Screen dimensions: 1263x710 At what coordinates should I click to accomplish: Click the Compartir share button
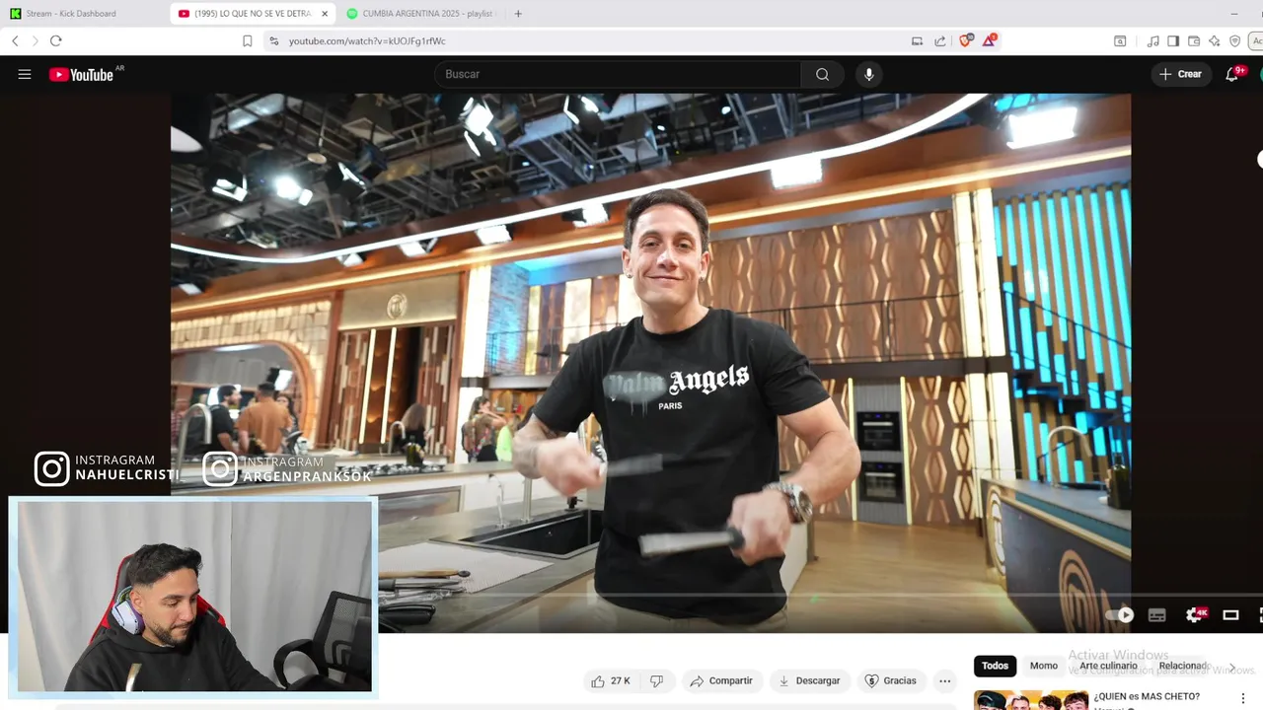pos(721,680)
